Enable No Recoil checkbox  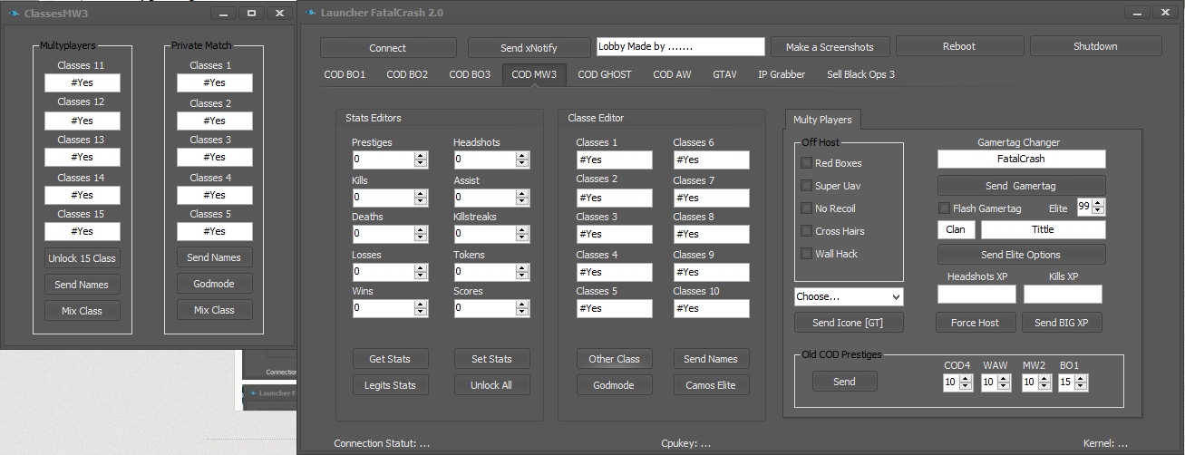coord(806,208)
